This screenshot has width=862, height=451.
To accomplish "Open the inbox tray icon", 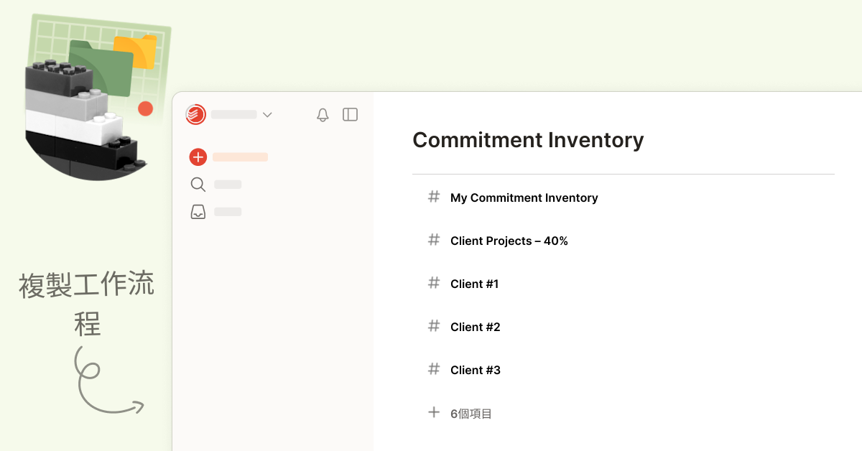I will pos(198,212).
